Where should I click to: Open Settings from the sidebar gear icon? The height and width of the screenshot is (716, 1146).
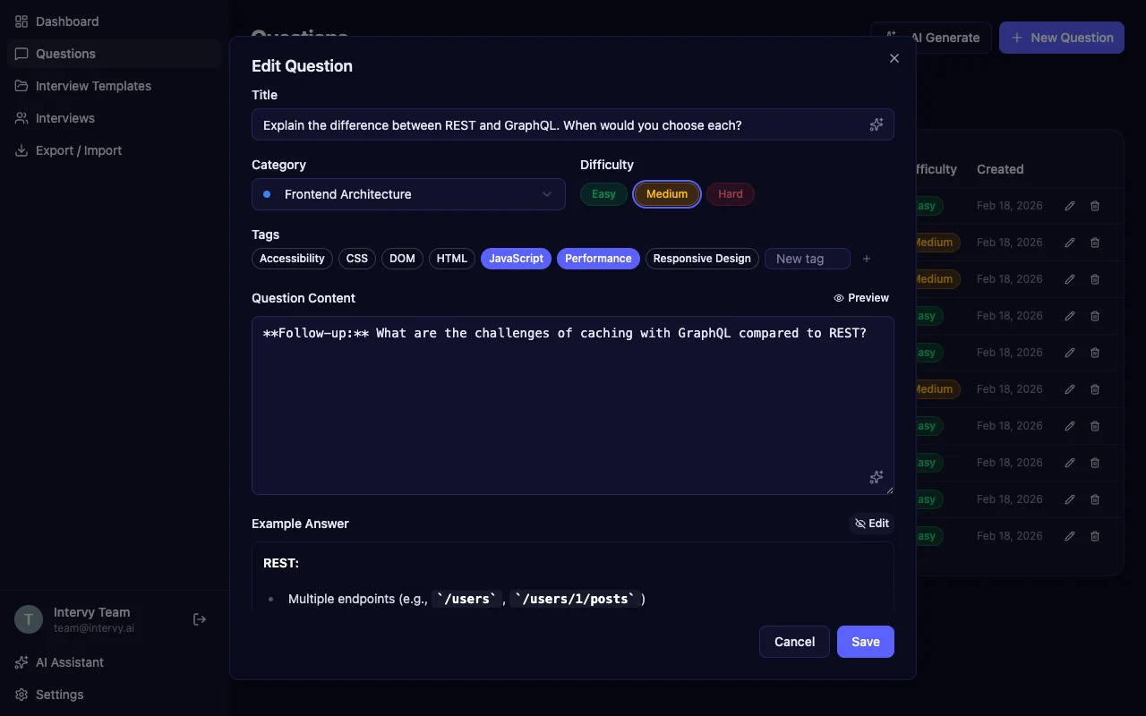(x=21, y=695)
